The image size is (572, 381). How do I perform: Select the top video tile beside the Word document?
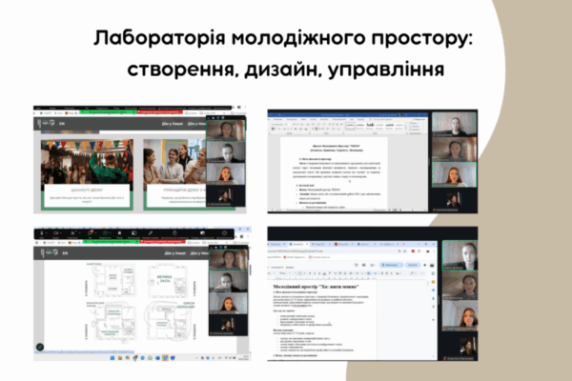tap(453, 126)
